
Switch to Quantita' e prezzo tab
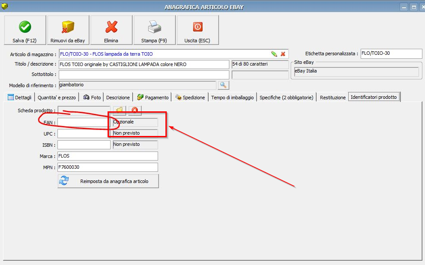coord(57,97)
